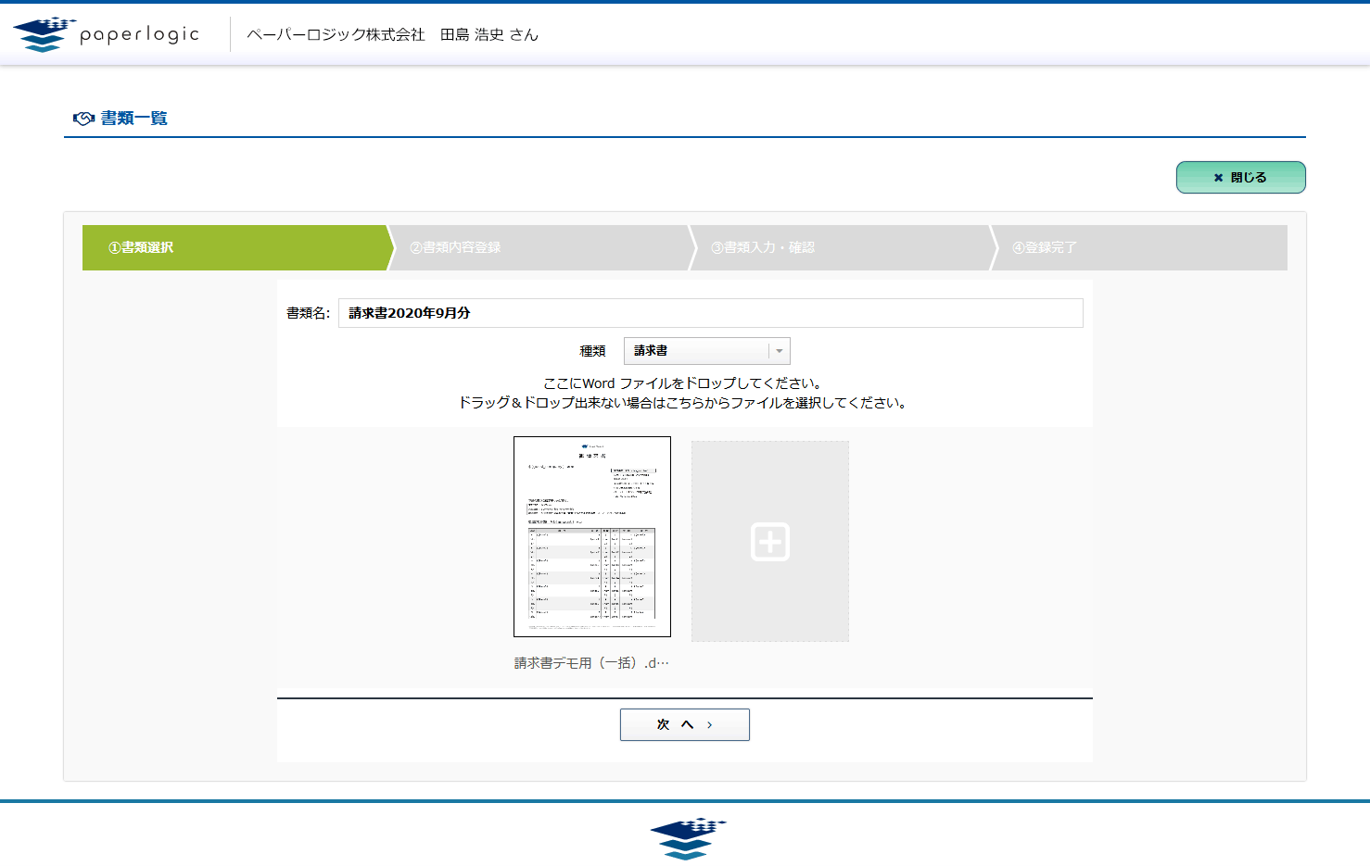Screen dimensions: 1370x866
Task: Click the paperlogic logo in the header
Action: pyautogui.click(x=107, y=34)
